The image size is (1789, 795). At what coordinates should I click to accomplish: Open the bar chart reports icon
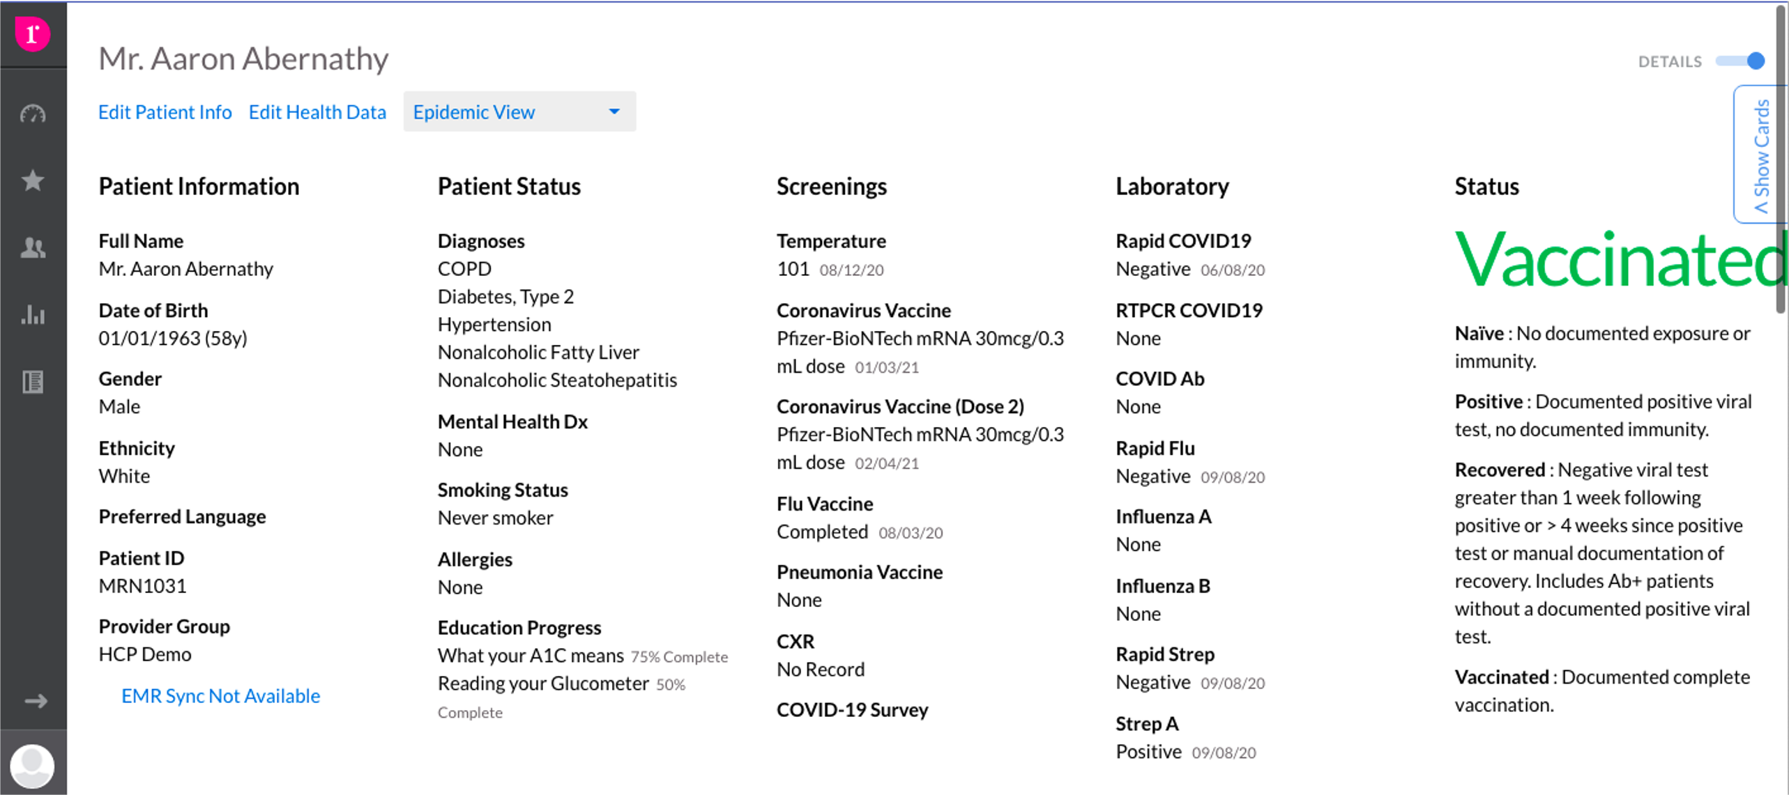point(33,314)
